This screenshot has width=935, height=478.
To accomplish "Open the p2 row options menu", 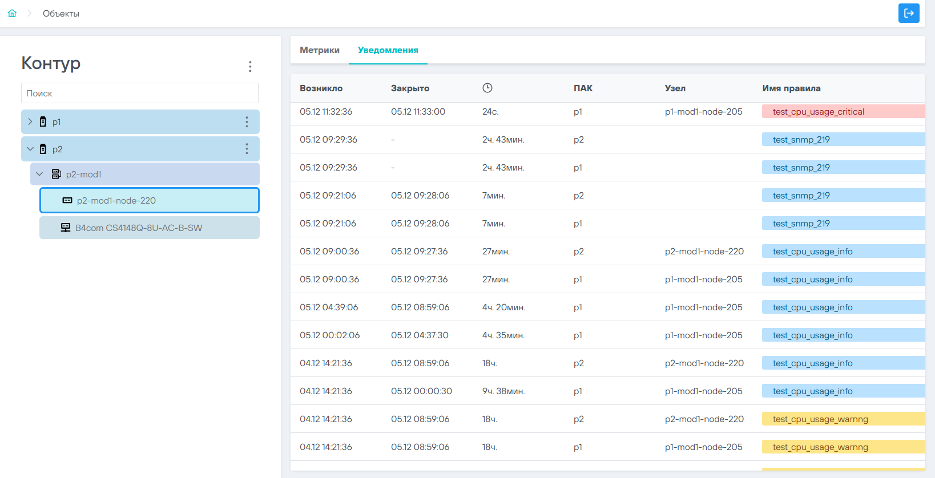I will [247, 149].
